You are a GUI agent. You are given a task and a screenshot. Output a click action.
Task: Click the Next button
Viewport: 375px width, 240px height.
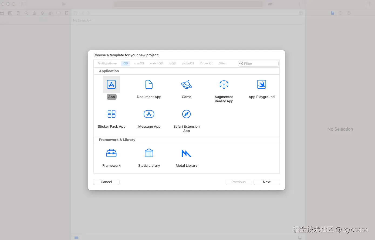[x=267, y=182]
